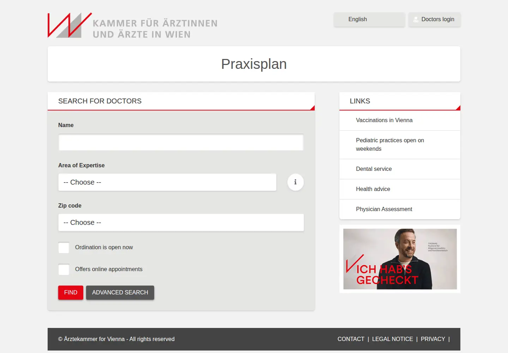Open the LEGAL NOTICE footer link
This screenshot has height=353, width=508.
point(392,339)
